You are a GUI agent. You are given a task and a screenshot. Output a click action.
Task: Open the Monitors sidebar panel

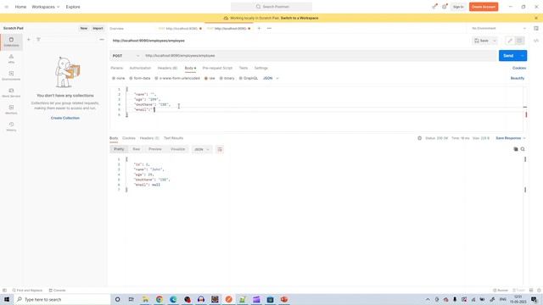(11, 109)
